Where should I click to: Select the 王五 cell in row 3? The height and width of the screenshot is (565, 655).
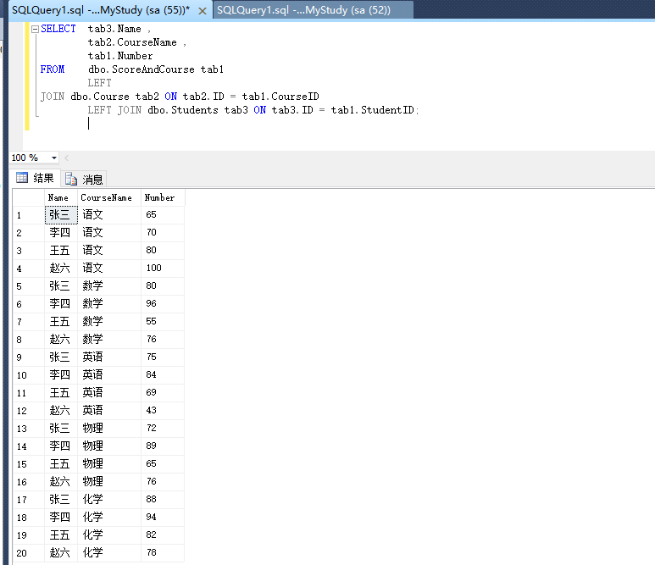[61, 251]
